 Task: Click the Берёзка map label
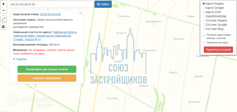(x=144, y=86)
